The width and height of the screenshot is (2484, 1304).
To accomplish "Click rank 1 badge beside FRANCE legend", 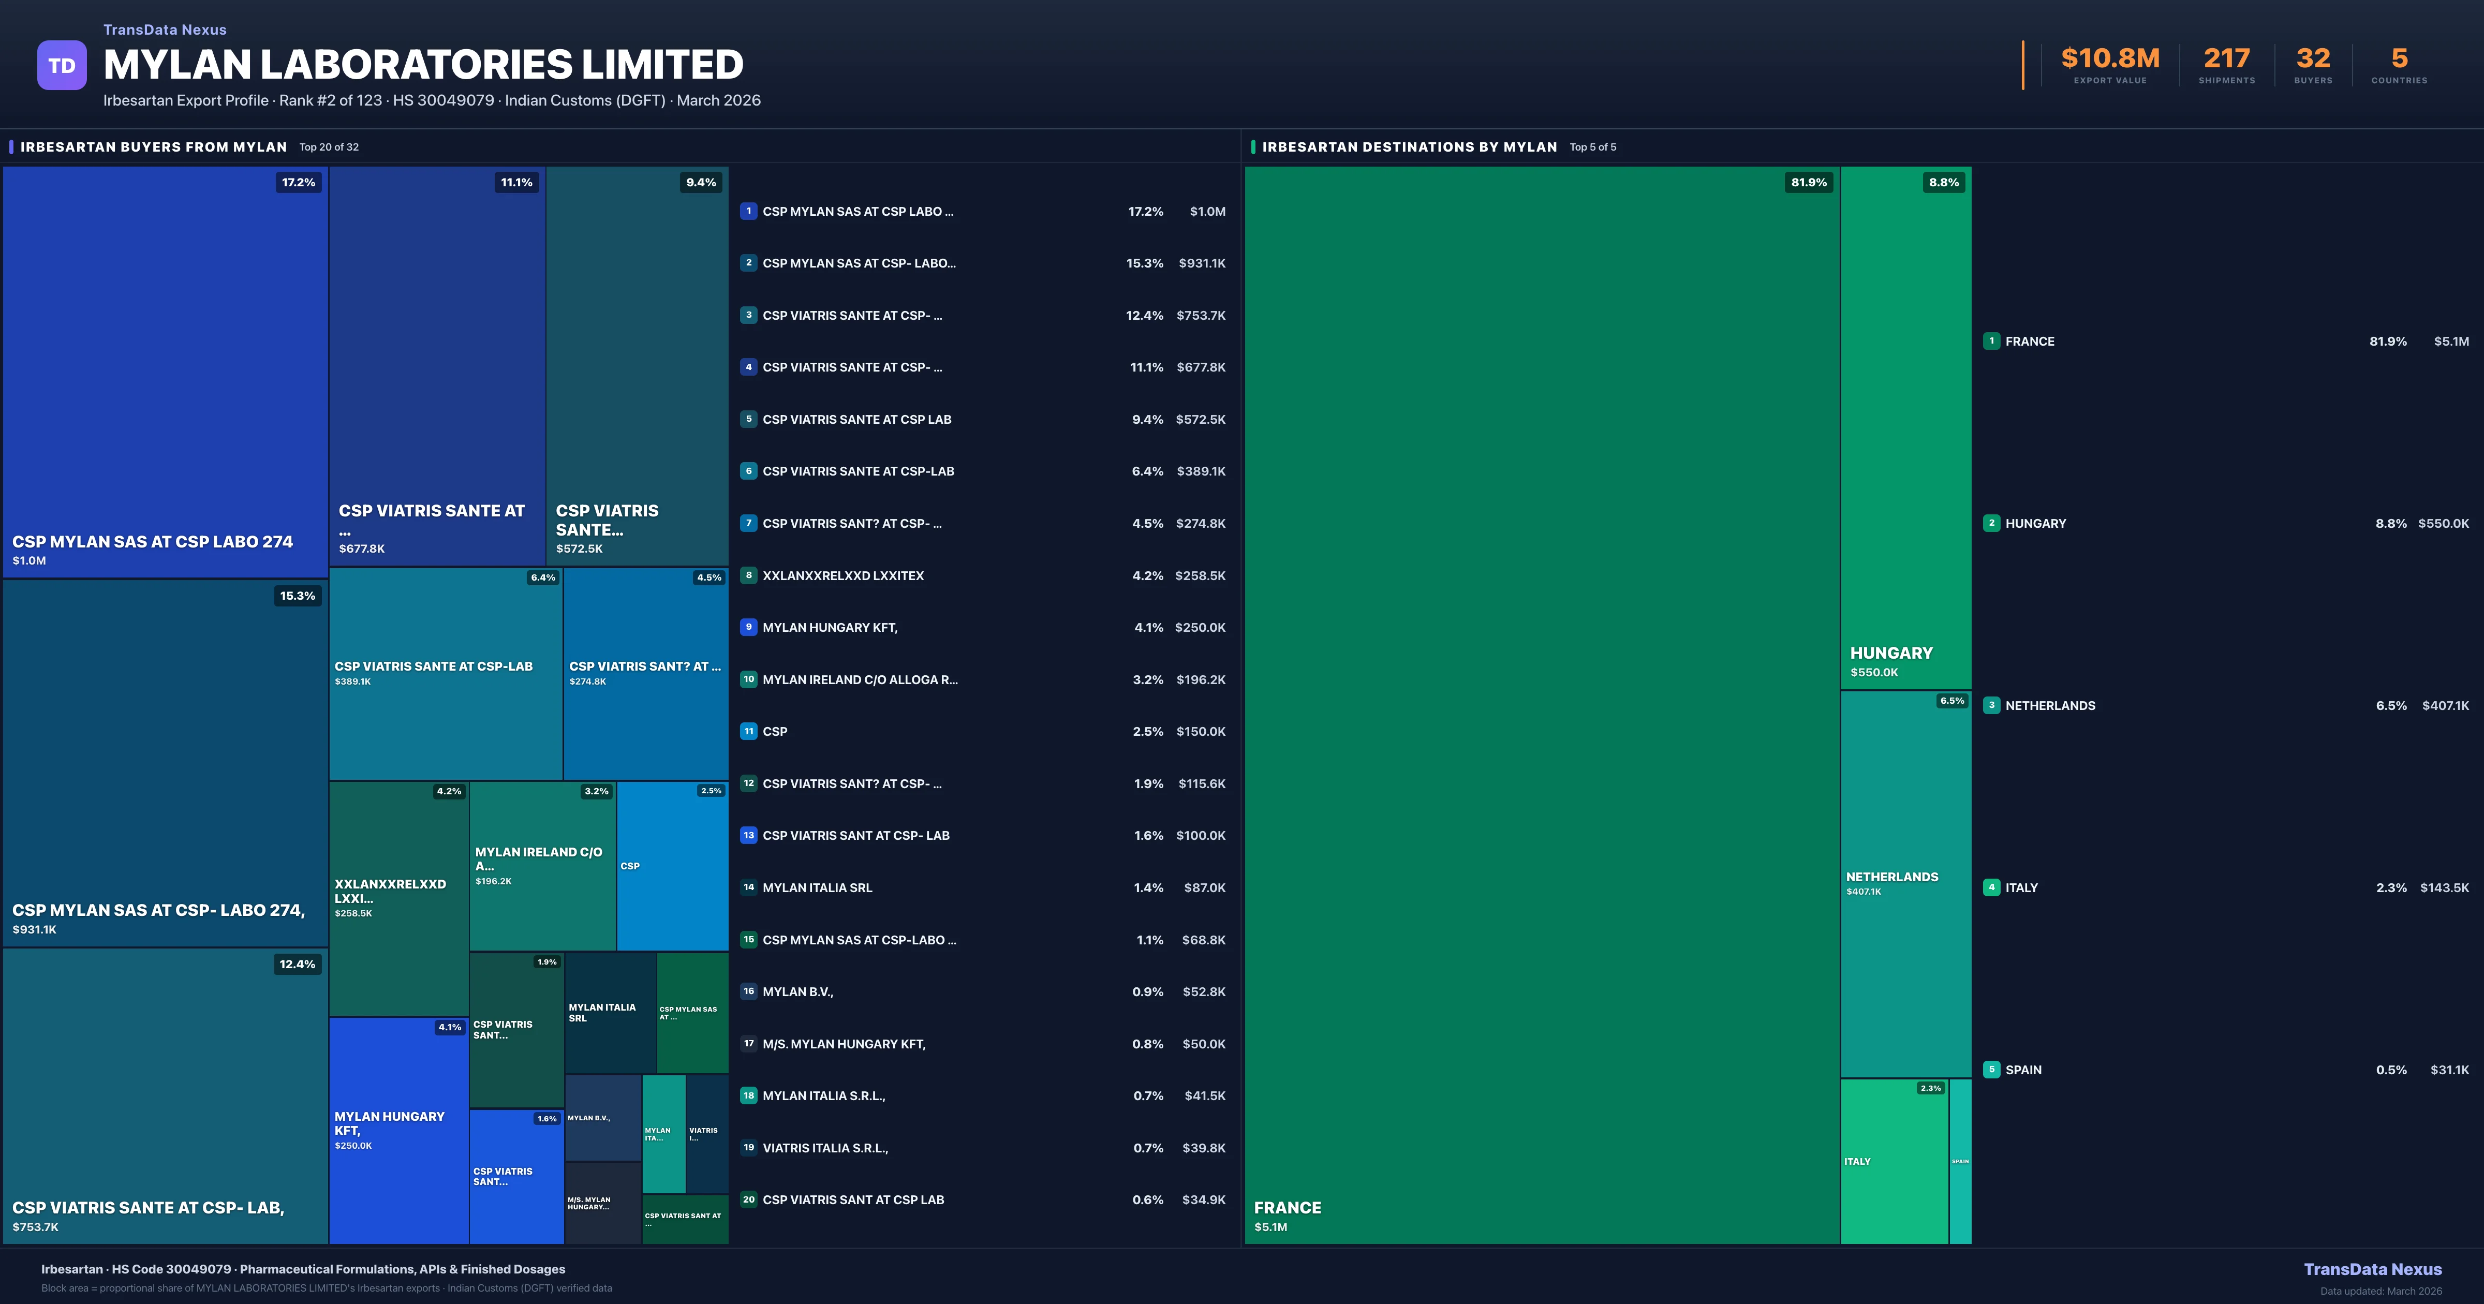I will (1991, 342).
